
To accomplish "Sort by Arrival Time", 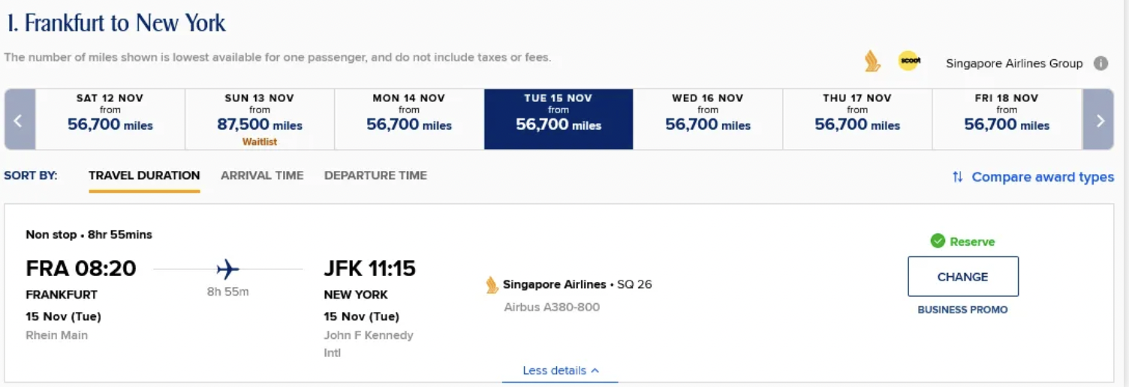I will [x=262, y=175].
